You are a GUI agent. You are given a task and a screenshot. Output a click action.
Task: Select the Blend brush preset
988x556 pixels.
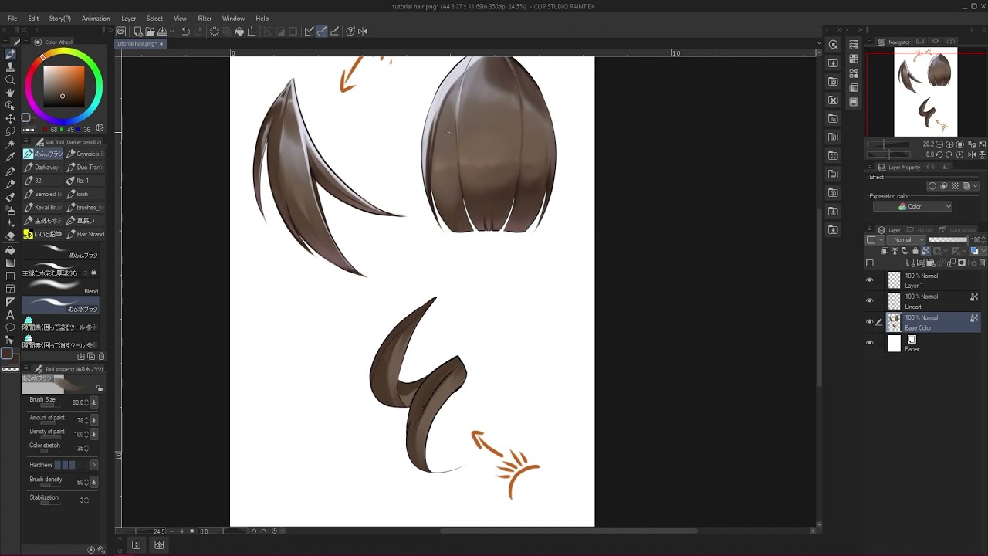click(61, 286)
